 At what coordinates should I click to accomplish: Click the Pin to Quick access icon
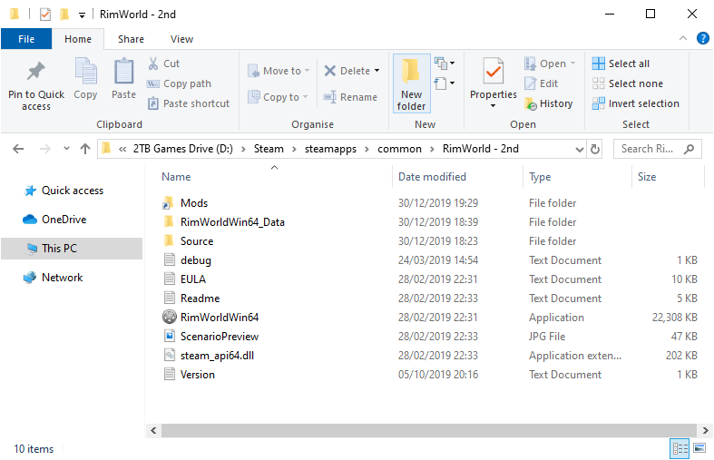coord(35,73)
